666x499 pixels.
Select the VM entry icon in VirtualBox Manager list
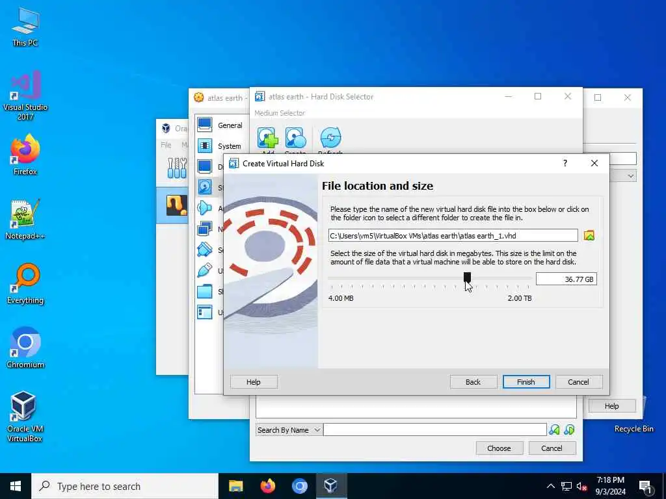click(177, 205)
